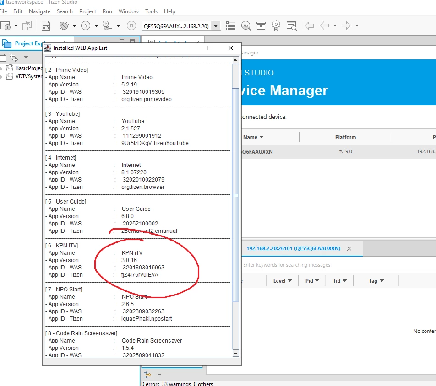Image resolution: width=436 pixels, height=386 pixels.
Task: Click the binary file build icon
Action: click(46, 26)
